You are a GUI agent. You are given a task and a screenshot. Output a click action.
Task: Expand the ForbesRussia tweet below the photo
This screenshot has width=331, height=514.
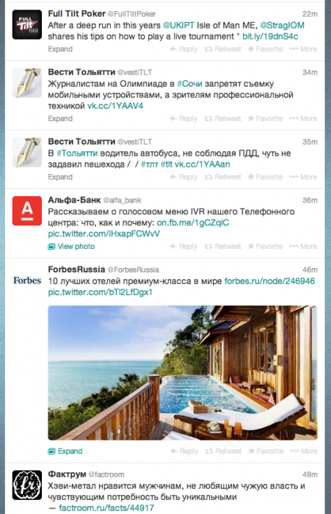65,452
